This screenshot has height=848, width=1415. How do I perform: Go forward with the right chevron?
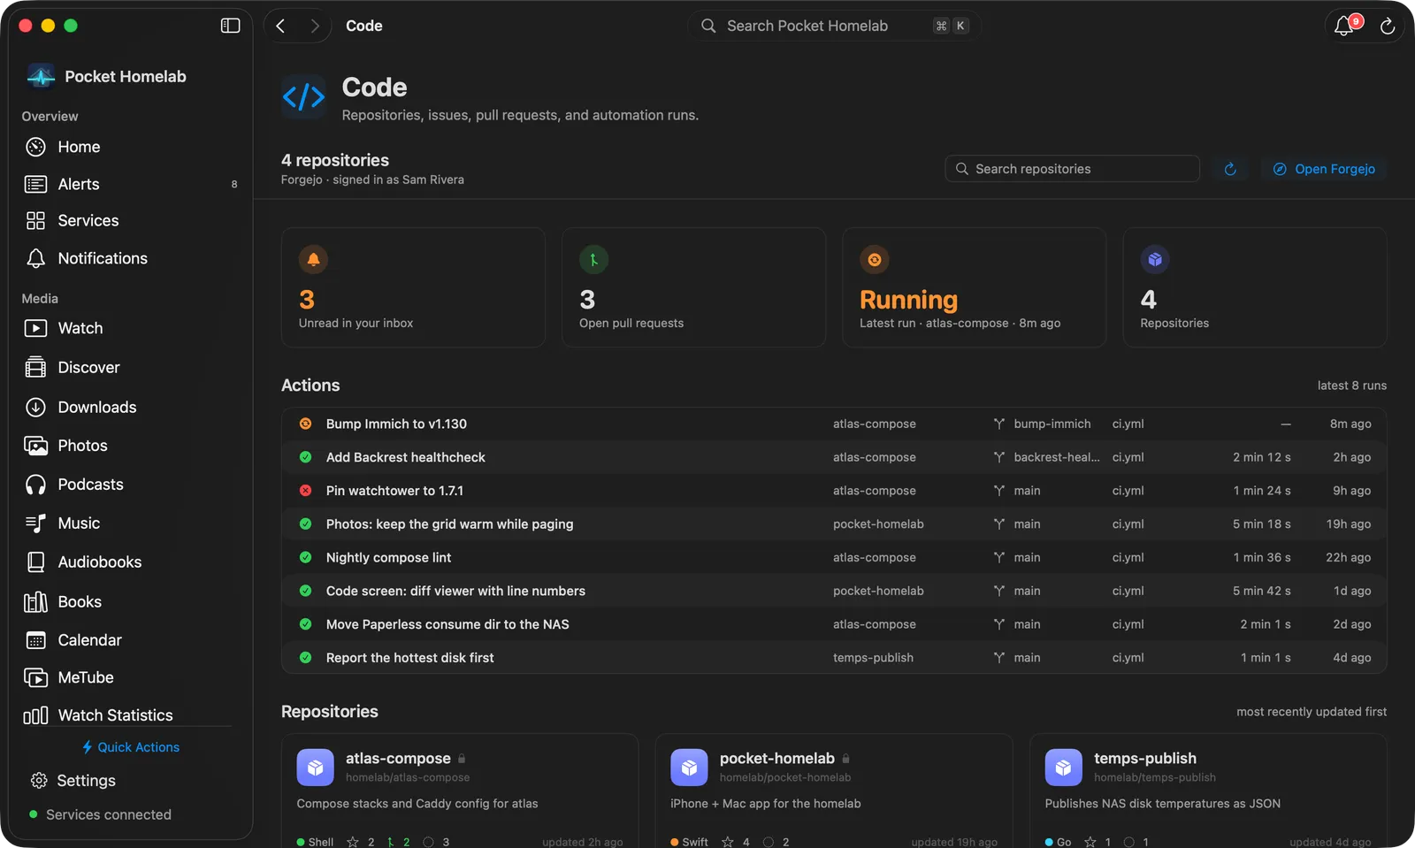pos(314,26)
